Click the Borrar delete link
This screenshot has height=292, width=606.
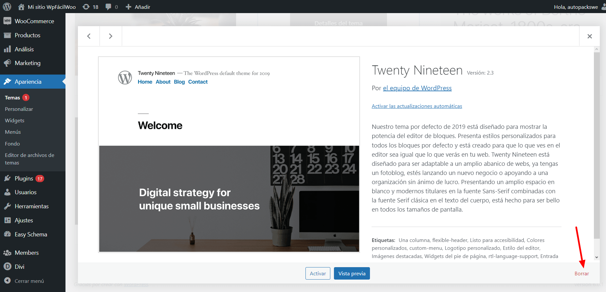point(582,273)
